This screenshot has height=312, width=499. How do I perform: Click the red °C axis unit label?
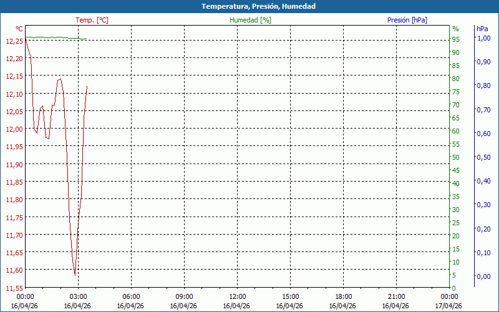tap(19, 29)
